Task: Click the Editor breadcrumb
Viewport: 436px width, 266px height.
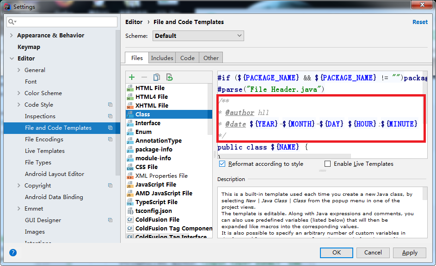Action: pyautogui.click(x=134, y=22)
